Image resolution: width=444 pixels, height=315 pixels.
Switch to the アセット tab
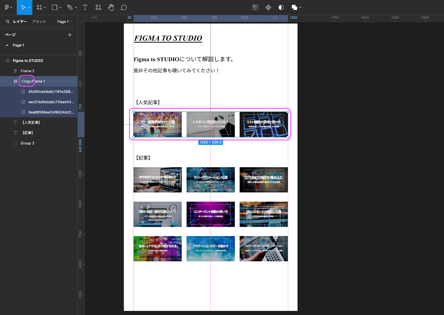[x=39, y=21]
